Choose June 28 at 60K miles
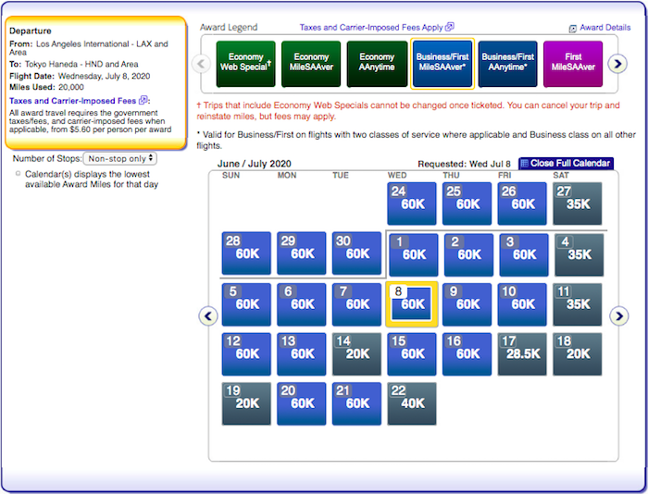This screenshot has height=494, width=648. pyautogui.click(x=246, y=253)
